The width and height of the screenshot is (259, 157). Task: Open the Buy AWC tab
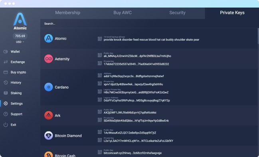click(123, 13)
